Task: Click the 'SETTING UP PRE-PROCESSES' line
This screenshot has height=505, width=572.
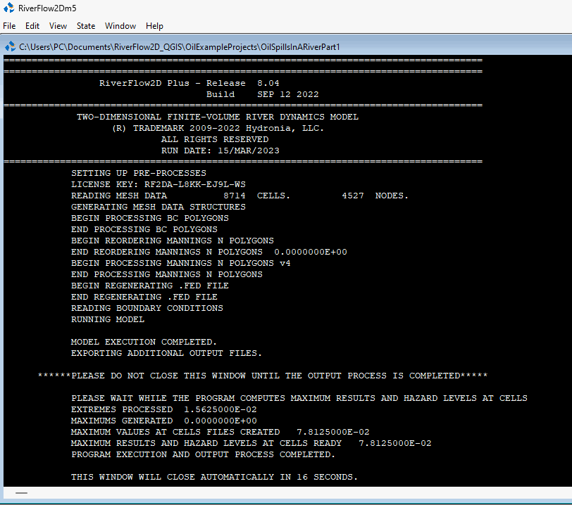Action: tap(139, 173)
